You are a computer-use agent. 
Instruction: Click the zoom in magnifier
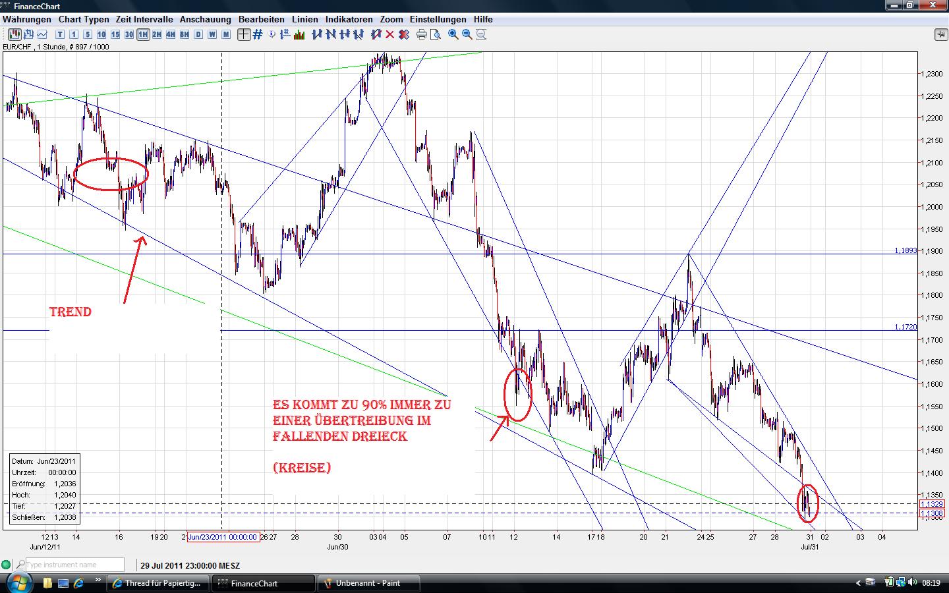[453, 34]
